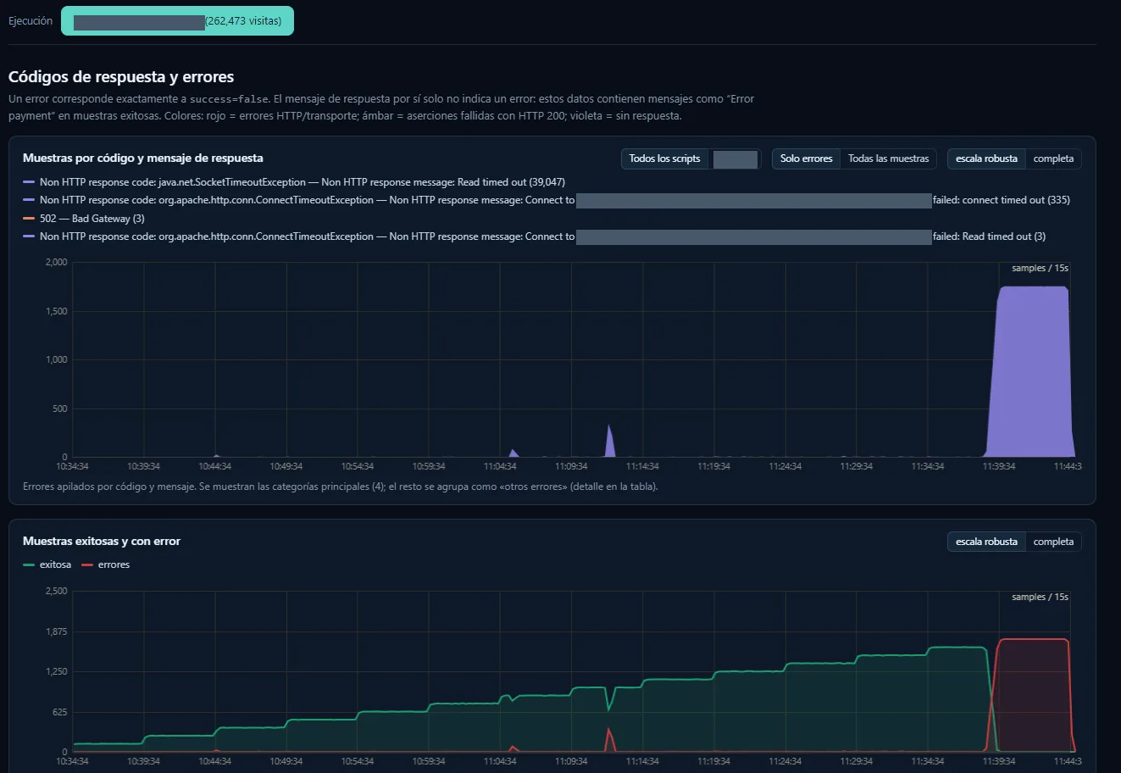This screenshot has width=1121, height=773.
Task: Click the red error plateau in the lower chart
Action: pyautogui.click(x=1033, y=695)
